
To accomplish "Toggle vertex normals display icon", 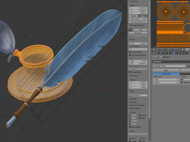I will coord(130,134).
